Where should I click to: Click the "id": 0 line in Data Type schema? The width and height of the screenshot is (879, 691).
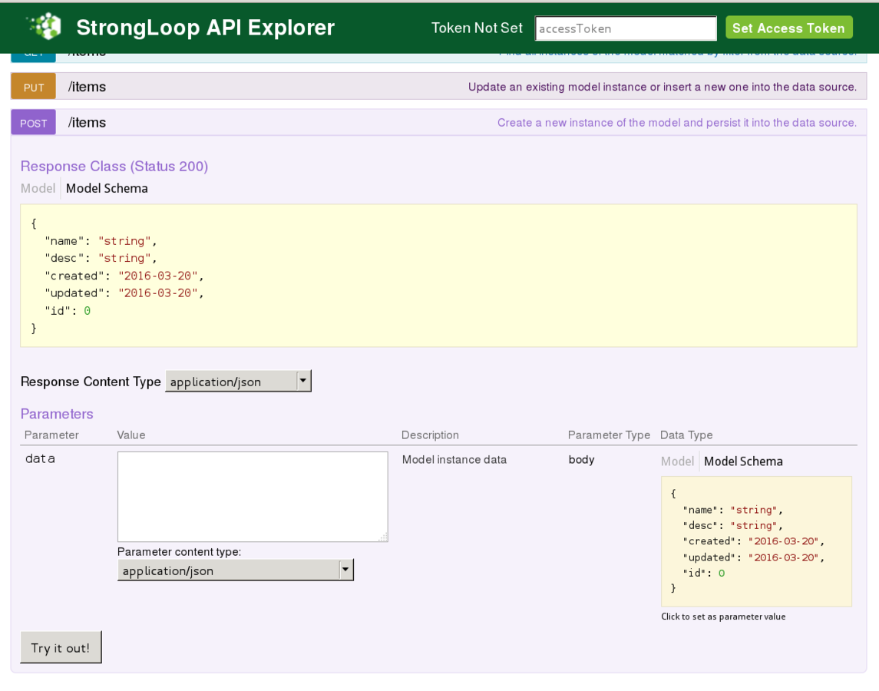tap(703, 574)
